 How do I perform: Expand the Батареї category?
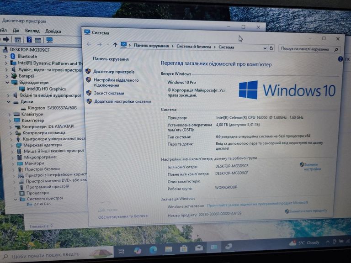7,76
